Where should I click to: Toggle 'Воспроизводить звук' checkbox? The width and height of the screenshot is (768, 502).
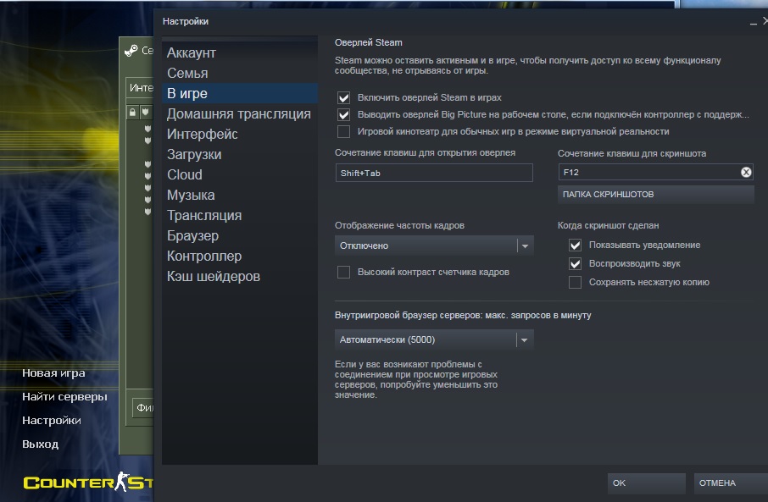click(575, 264)
